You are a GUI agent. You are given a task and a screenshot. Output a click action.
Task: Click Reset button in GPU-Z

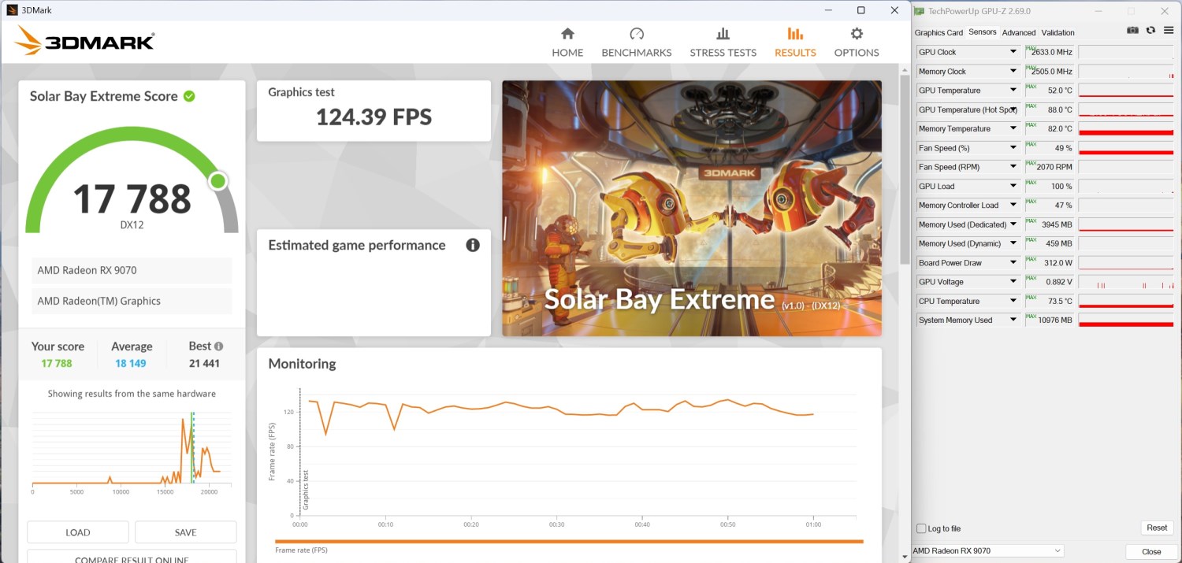click(1157, 528)
